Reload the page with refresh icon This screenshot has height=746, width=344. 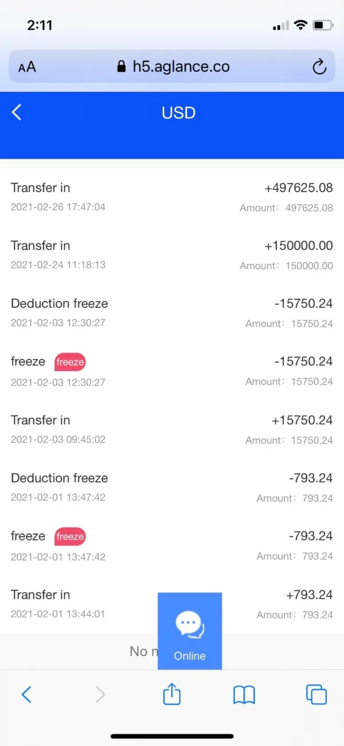point(319,67)
